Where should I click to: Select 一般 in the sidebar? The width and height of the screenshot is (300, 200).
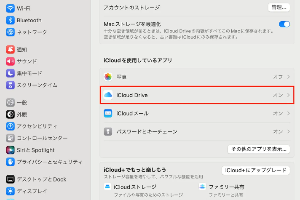click(x=22, y=102)
